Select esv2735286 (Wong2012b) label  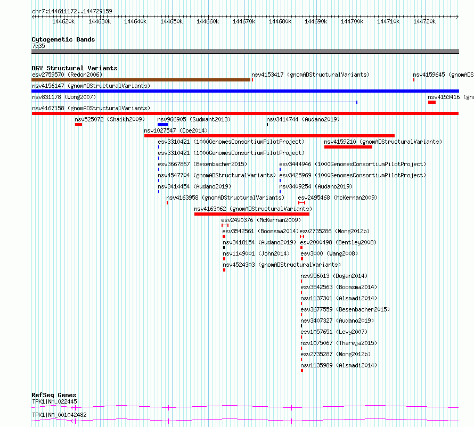(334, 231)
